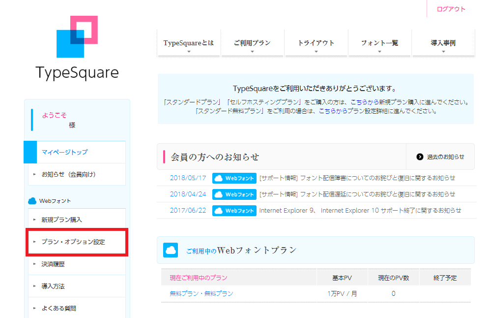Click the 会員の方へのお知らせ heading
This screenshot has height=318, width=489.
pyautogui.click(x=215, y=157)
